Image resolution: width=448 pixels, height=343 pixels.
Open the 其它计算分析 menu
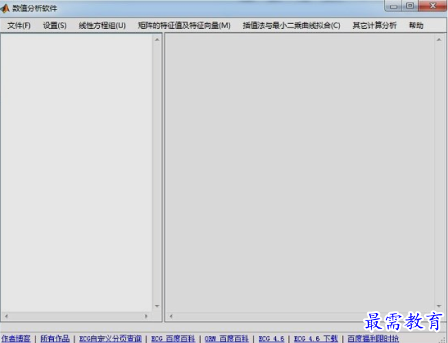(374, 25)
